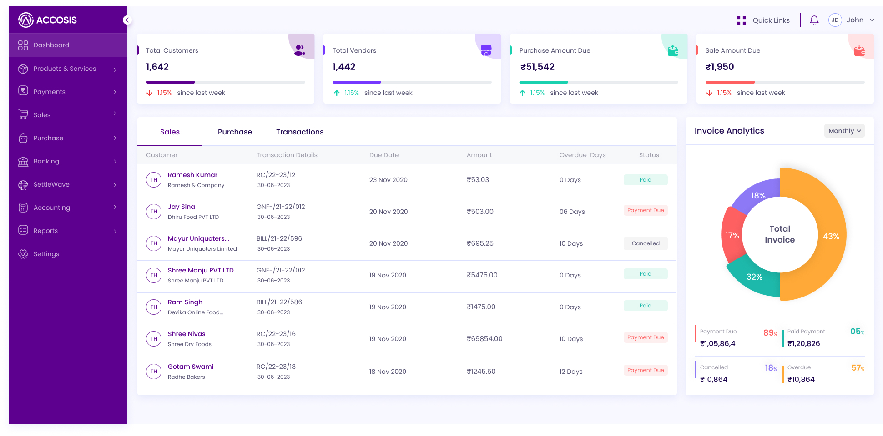Click the Accounting calculator icon
The height and width of the screenshot is (436, 883).
coord(23,208)
